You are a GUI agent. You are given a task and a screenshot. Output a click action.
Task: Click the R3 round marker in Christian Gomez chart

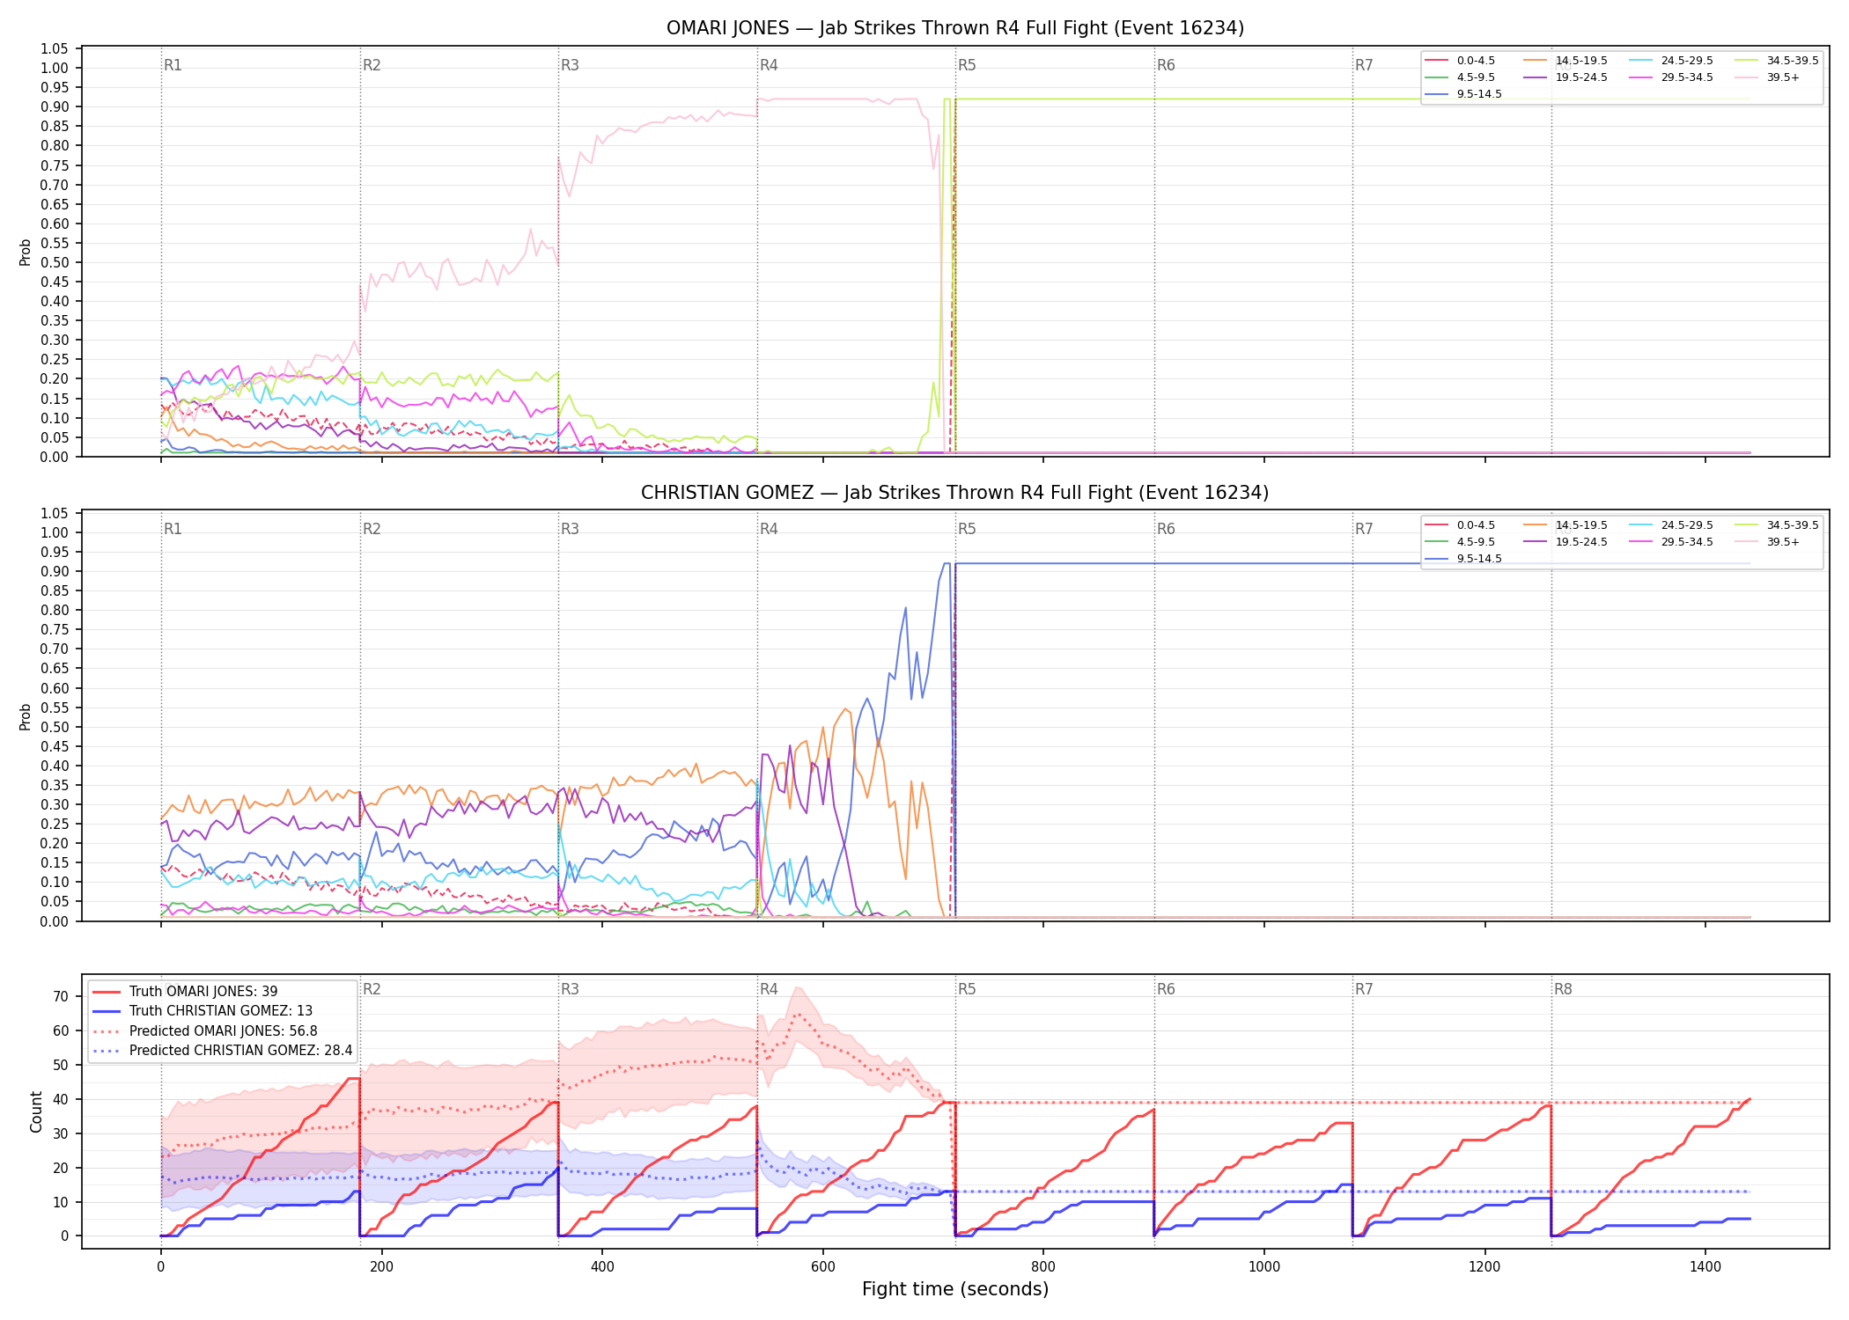570,529
